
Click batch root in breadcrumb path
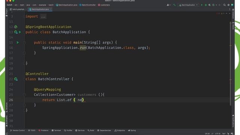[9, 5]
